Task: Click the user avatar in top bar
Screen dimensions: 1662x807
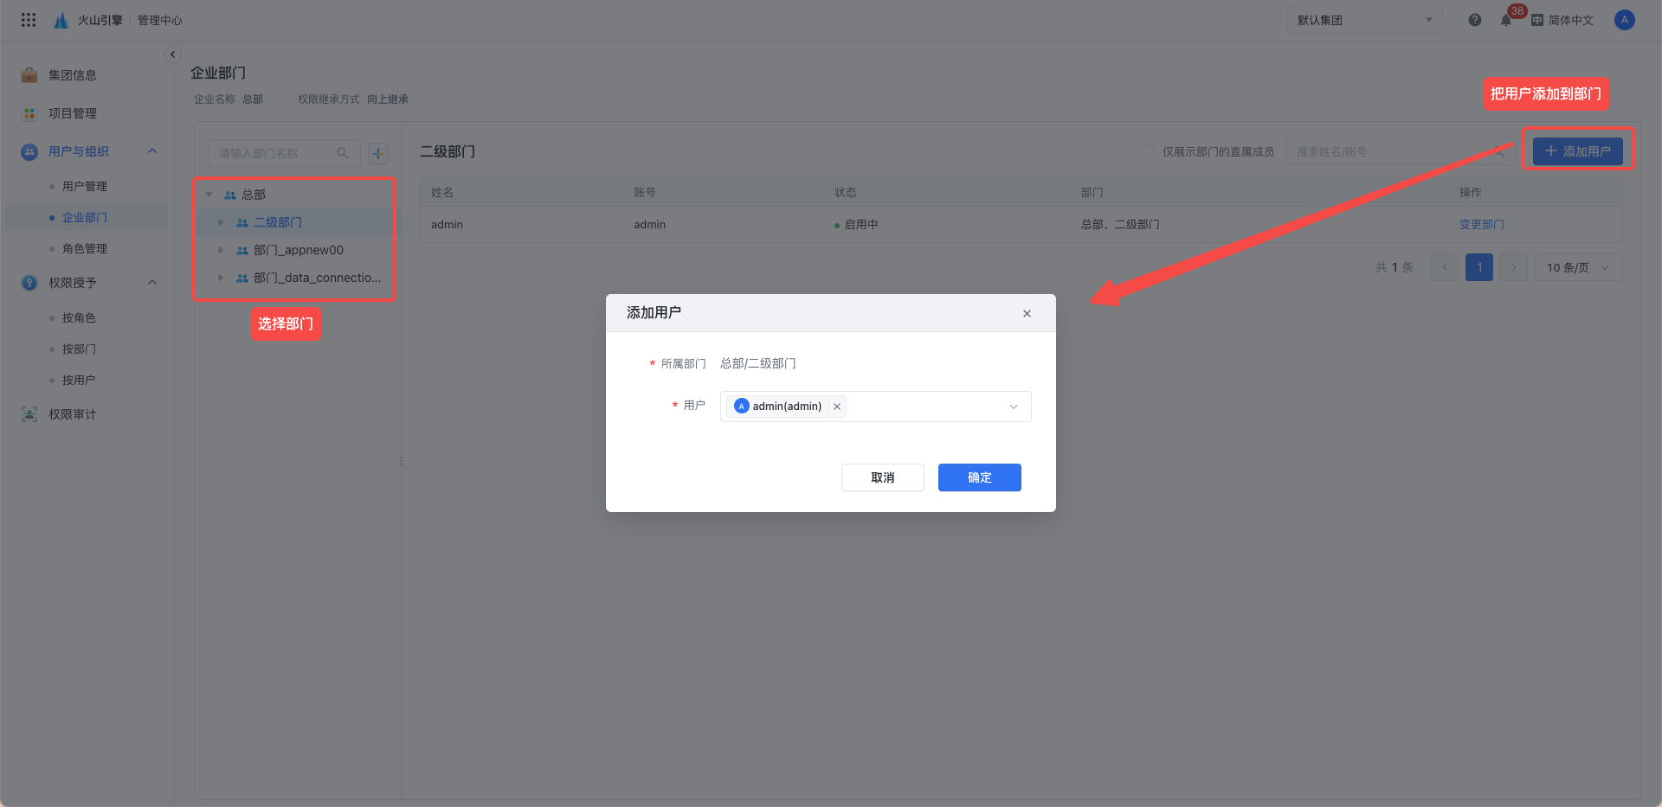Action: [1625, 20]
